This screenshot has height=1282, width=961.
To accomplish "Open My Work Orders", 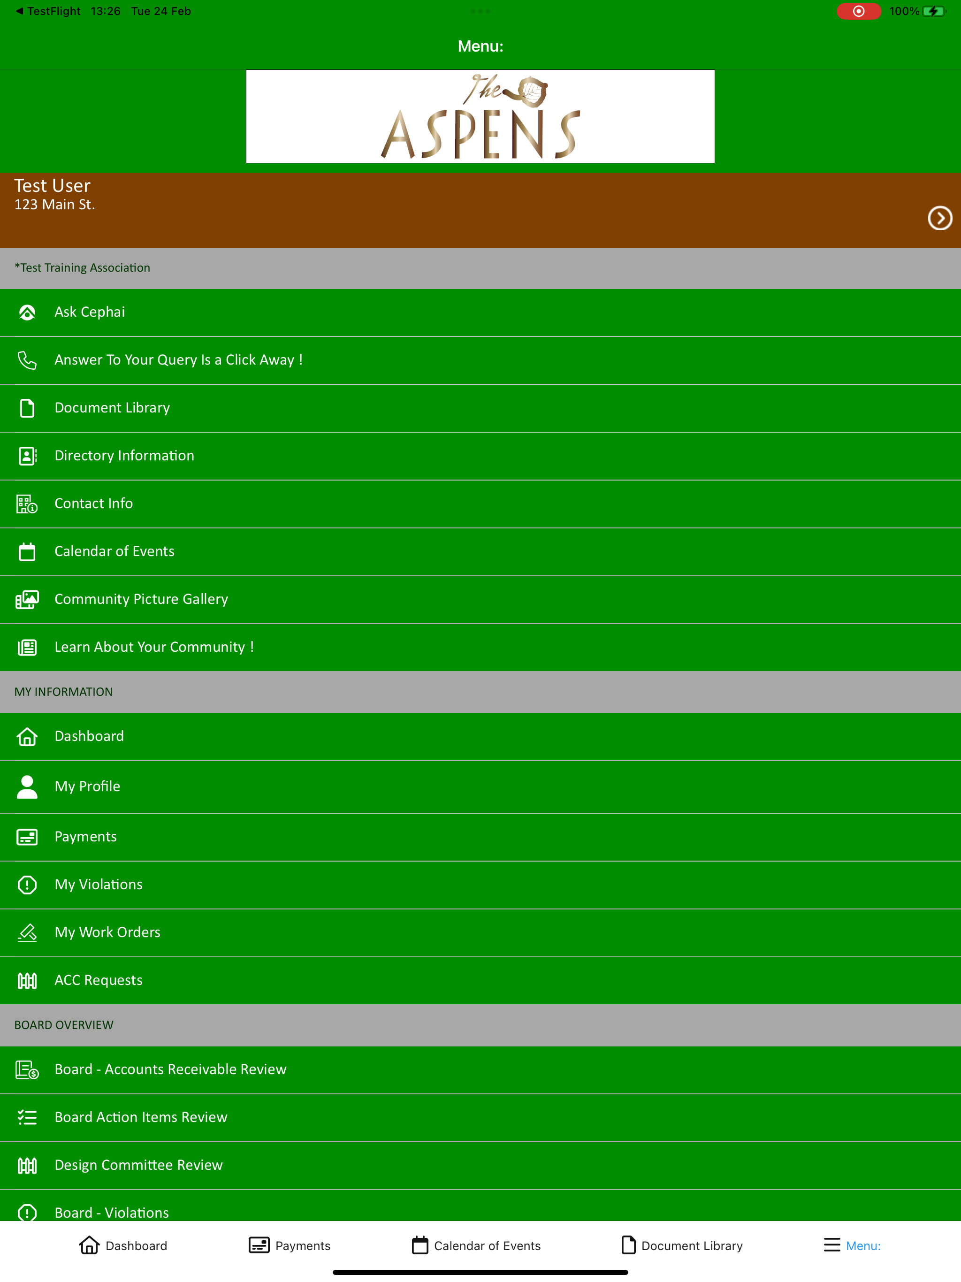I will point(480,932).
